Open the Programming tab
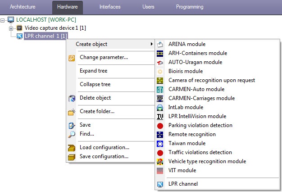 coord(189,7)
